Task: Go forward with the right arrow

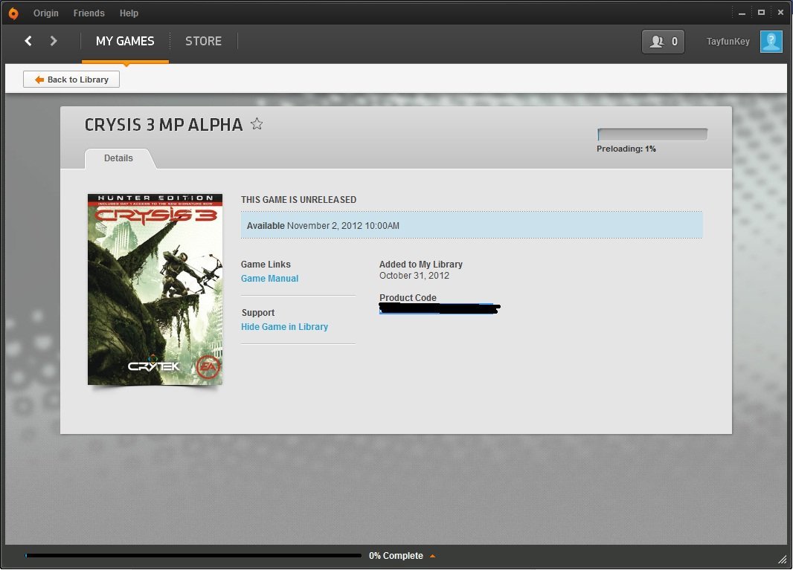Action: [53, 41]
